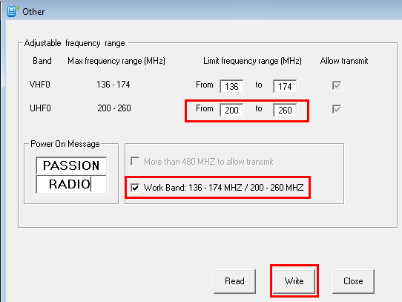Click the VHF0 From field showing 136
The image size is (402, 302).
click(x=231, y=86)
